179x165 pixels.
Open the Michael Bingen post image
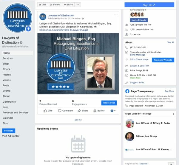click(78, 64)
